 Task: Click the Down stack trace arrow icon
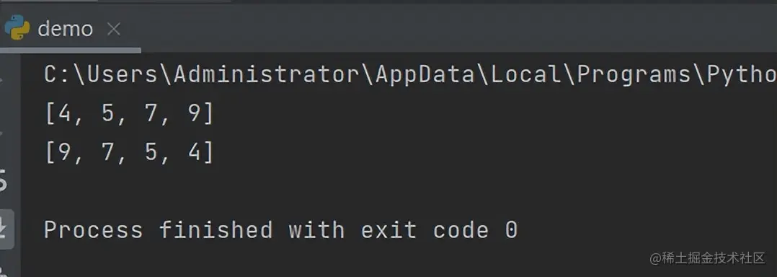click(1, 133)
